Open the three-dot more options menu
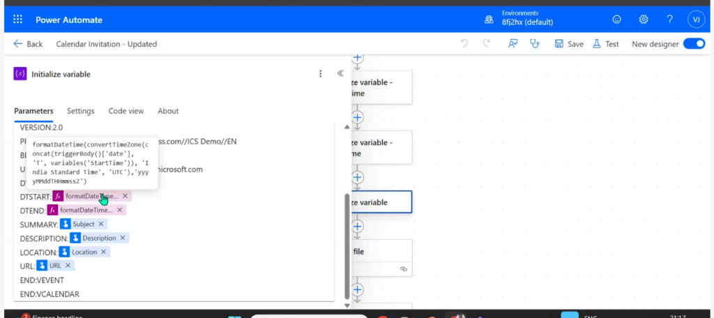The image size is (714, 318). coord(321,73)
